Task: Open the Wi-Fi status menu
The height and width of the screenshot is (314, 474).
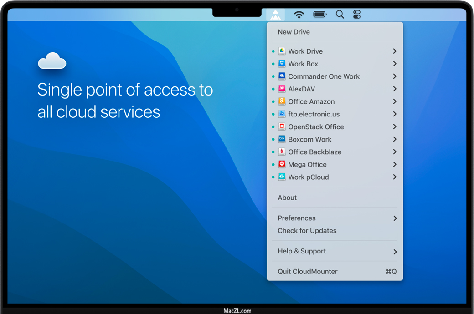Action: [299, 15]
